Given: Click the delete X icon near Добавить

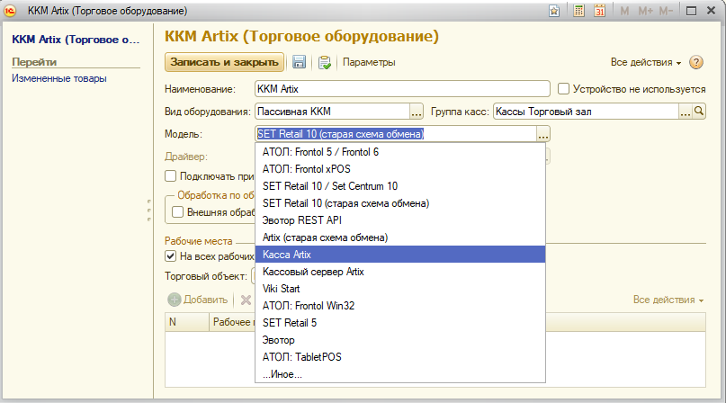Looking at the screenshot, I should [246, 300].
